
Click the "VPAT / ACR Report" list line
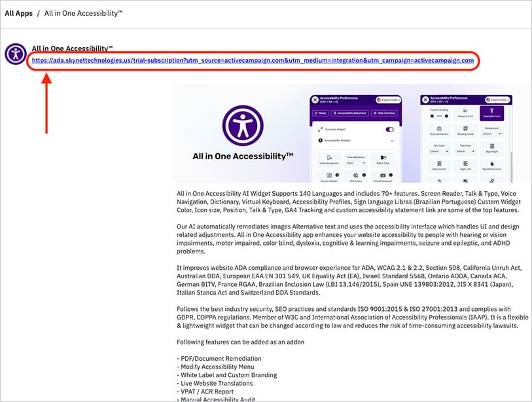point(205,392)
